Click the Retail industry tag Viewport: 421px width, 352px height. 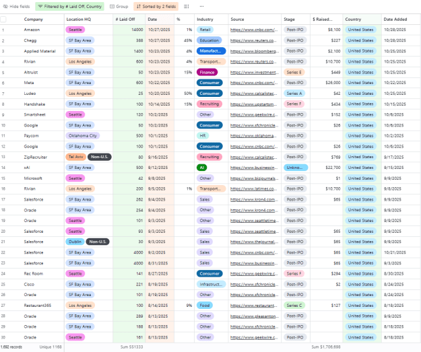(205, 30)
